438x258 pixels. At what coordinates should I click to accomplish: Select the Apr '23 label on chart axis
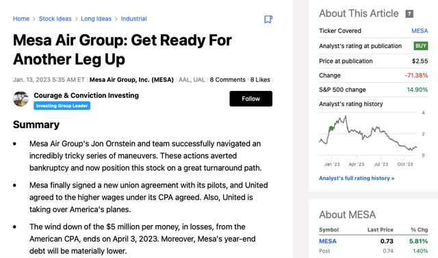[x=357, y=164]
